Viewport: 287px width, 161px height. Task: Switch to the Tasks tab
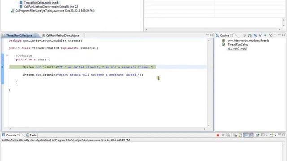pos(31,135)
